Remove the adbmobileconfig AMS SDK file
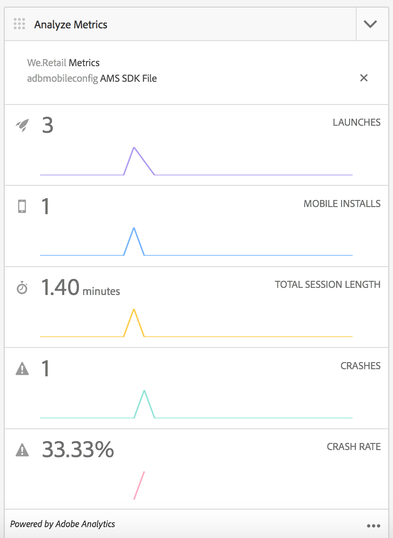 364,78
